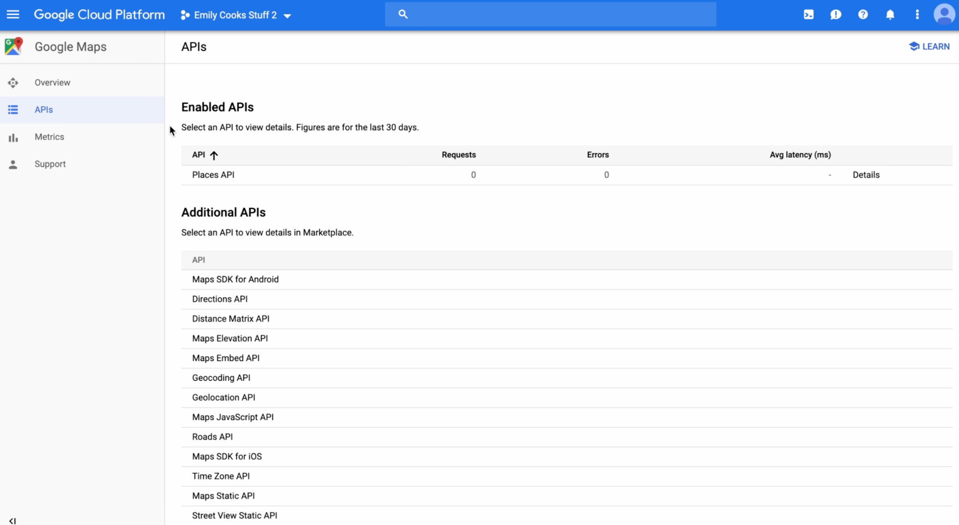Focus the top search bar field
This screenshot has width=959, height=525.
tap(551, 14)
